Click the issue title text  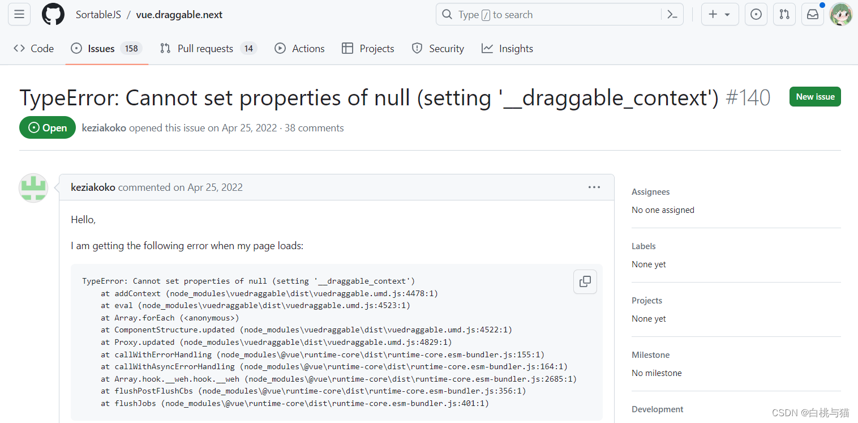369,98
